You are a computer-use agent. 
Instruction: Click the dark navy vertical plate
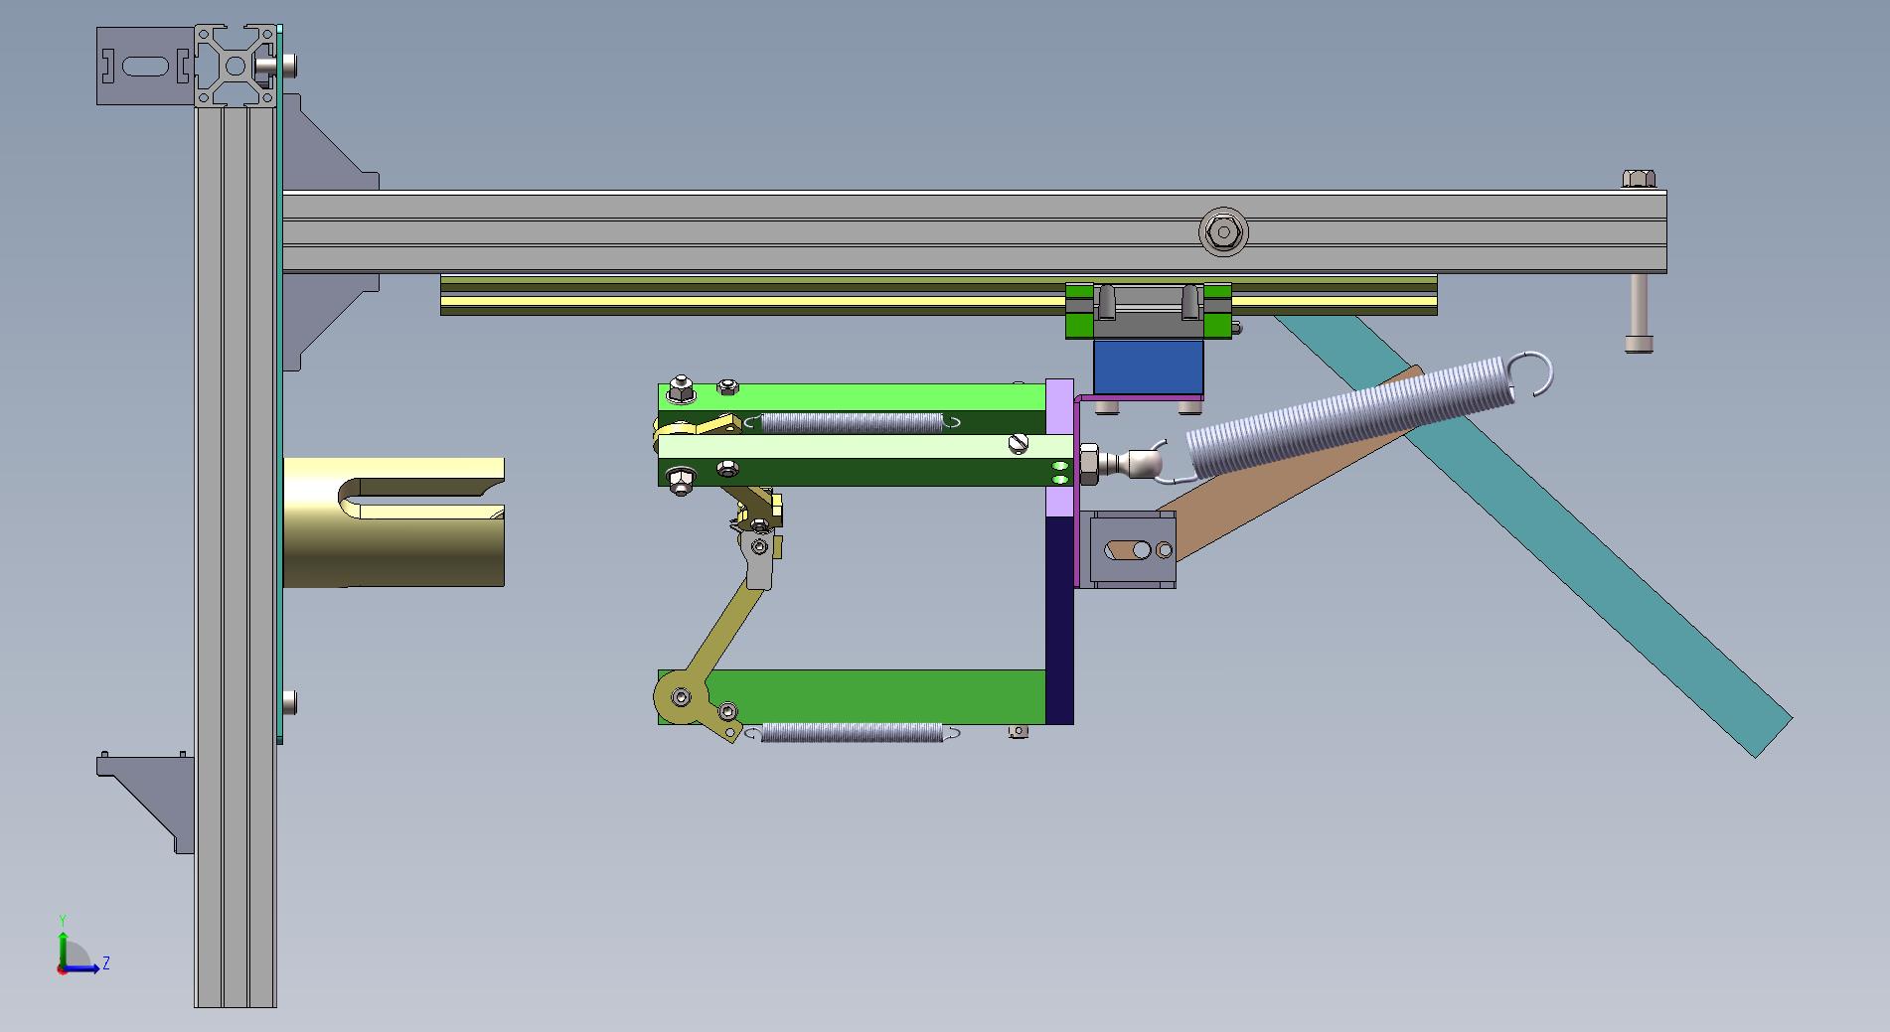point(1060,620)
